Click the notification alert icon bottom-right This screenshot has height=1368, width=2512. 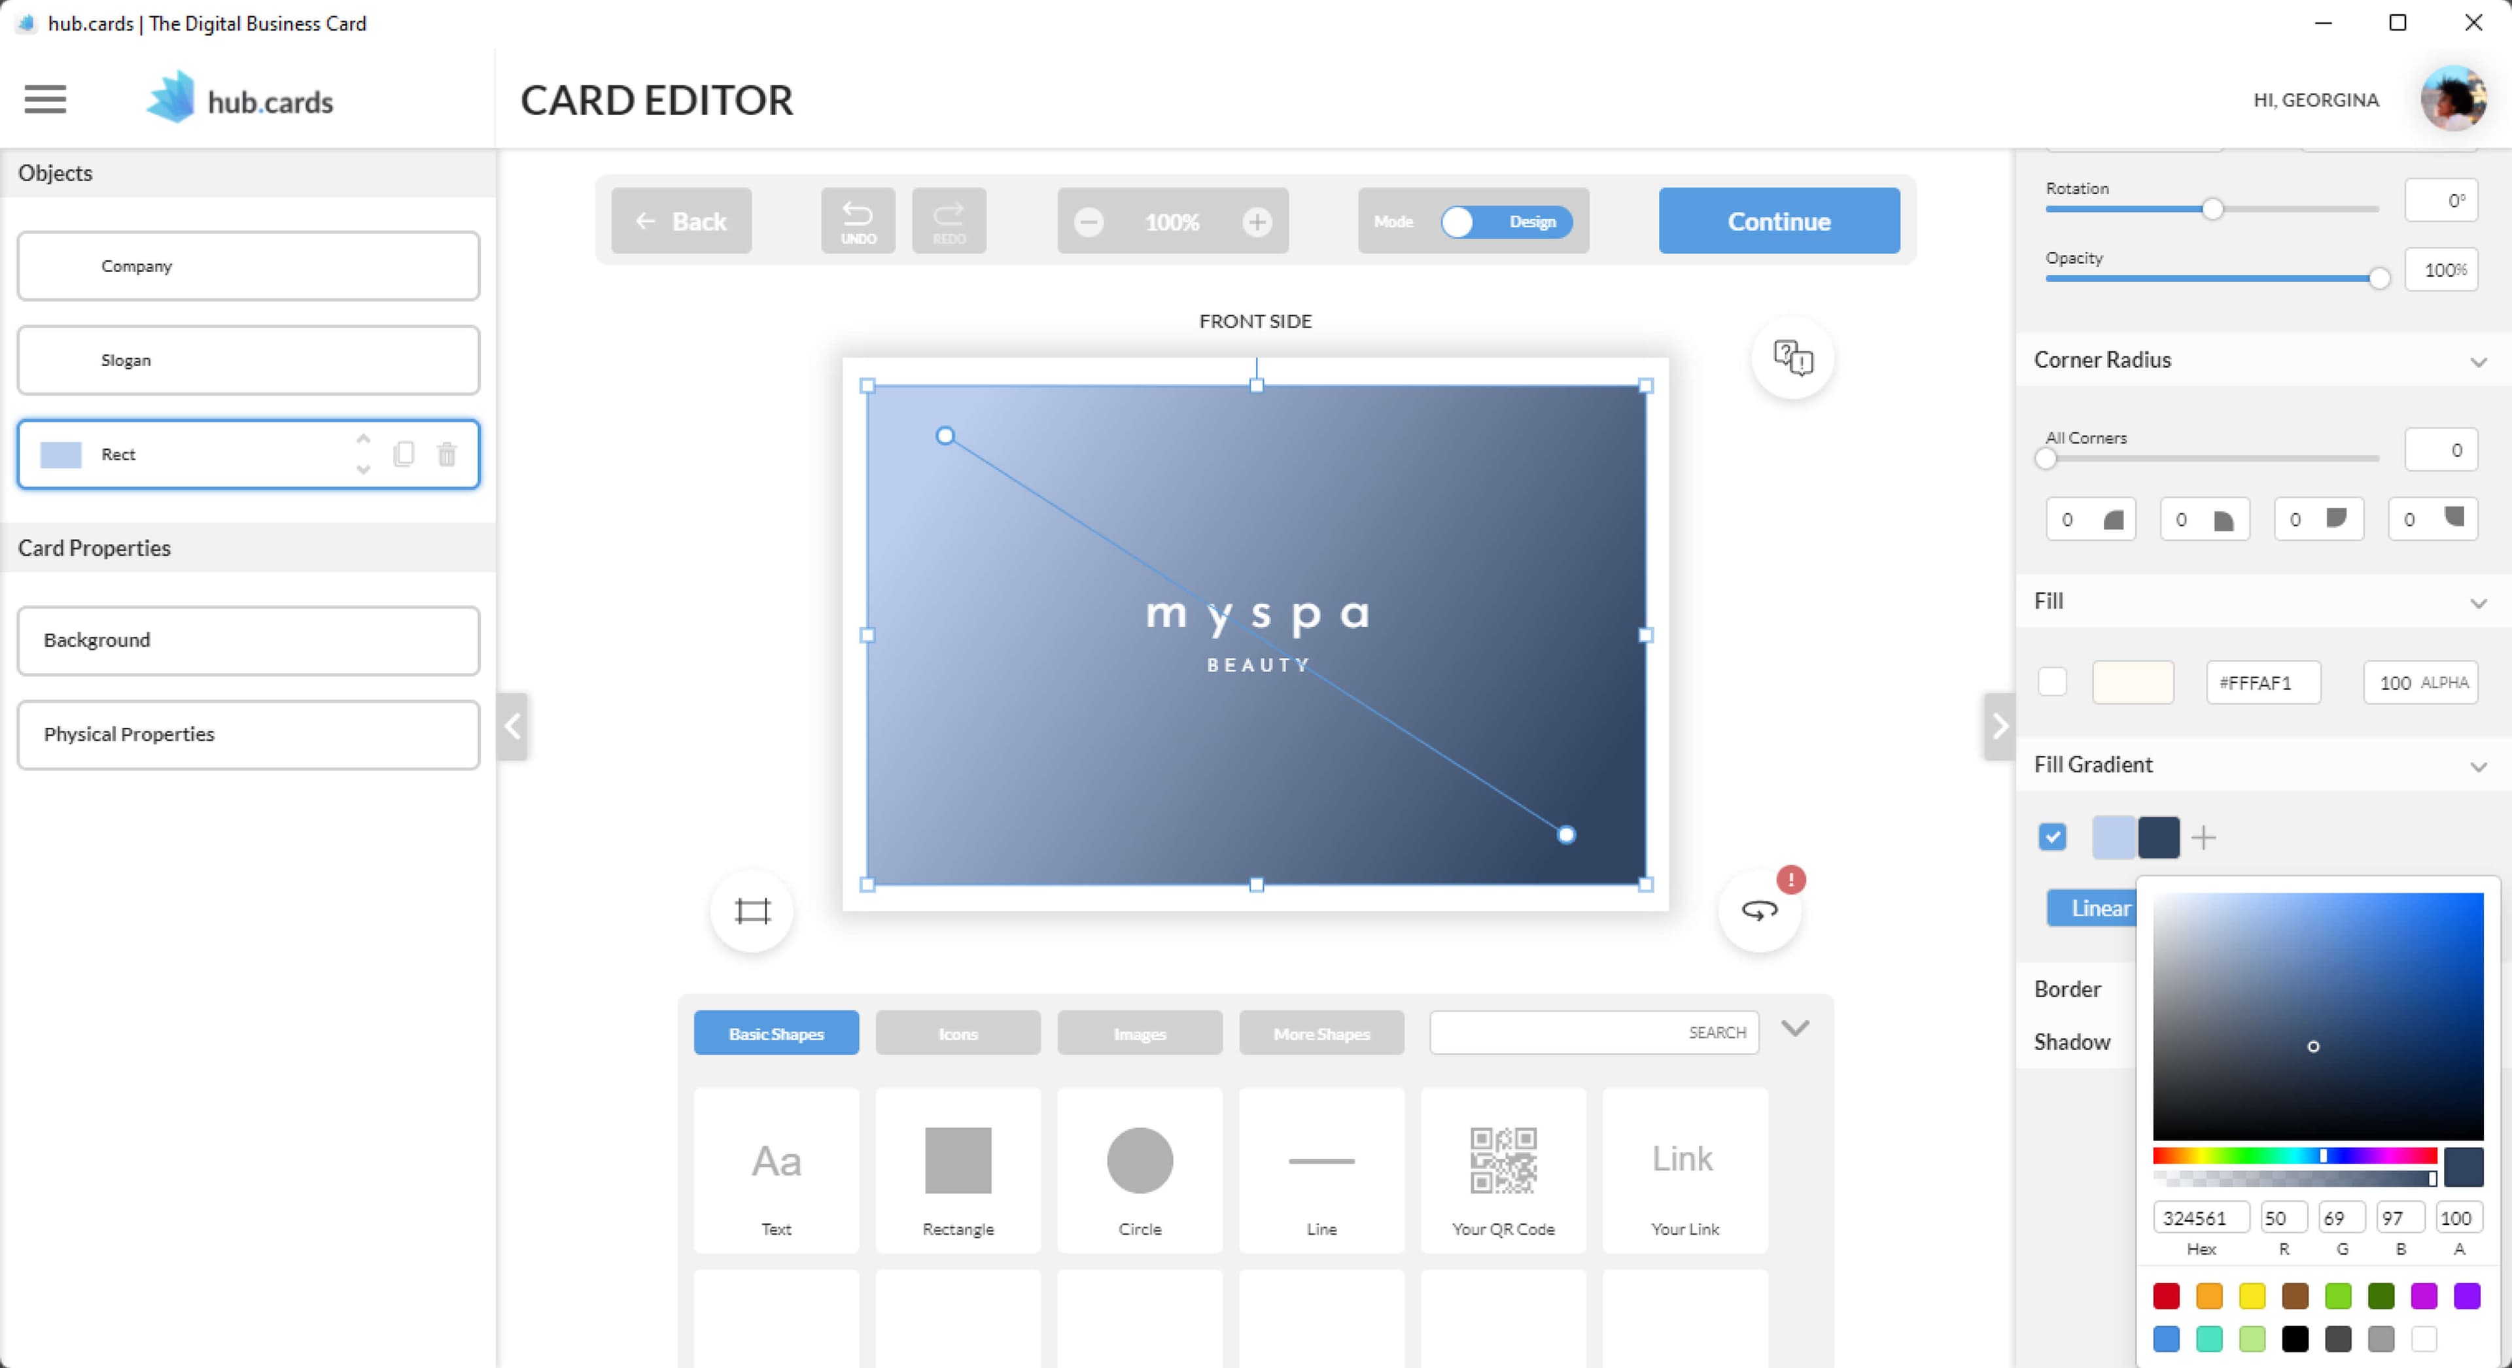(x=1791, y=878)
